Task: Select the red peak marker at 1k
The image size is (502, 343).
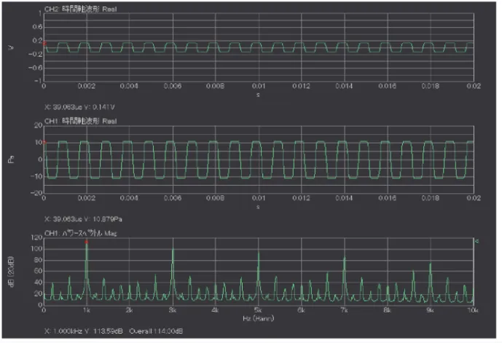Action: (87, 241)
